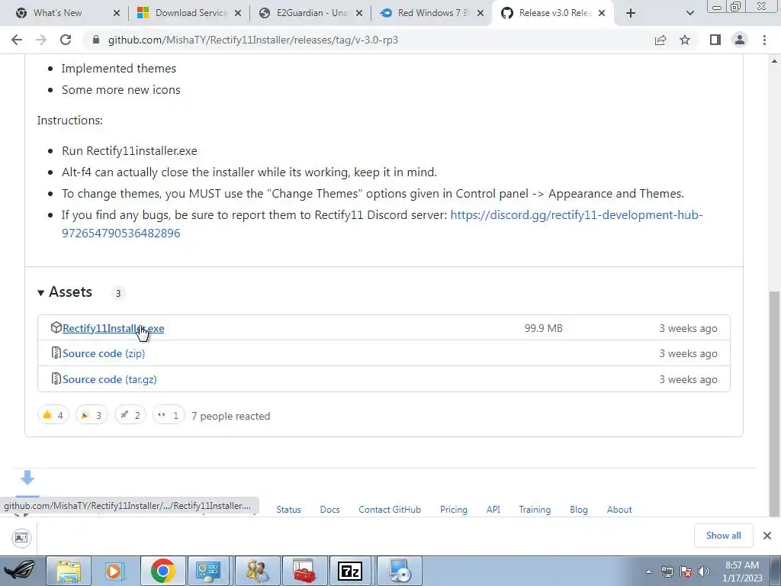
Task: Click the volume speaker tray icon
Action: [704, 572]
